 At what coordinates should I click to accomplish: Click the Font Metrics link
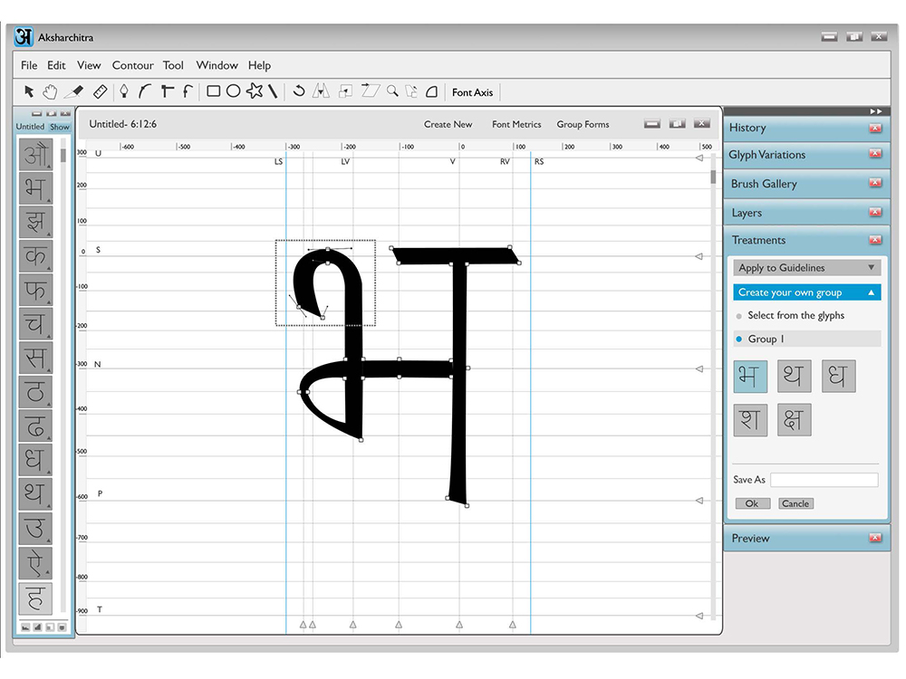[x=516, y=124]
